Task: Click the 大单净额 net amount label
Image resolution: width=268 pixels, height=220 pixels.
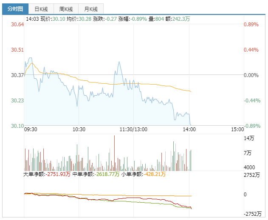Action: tap(46, 174)
